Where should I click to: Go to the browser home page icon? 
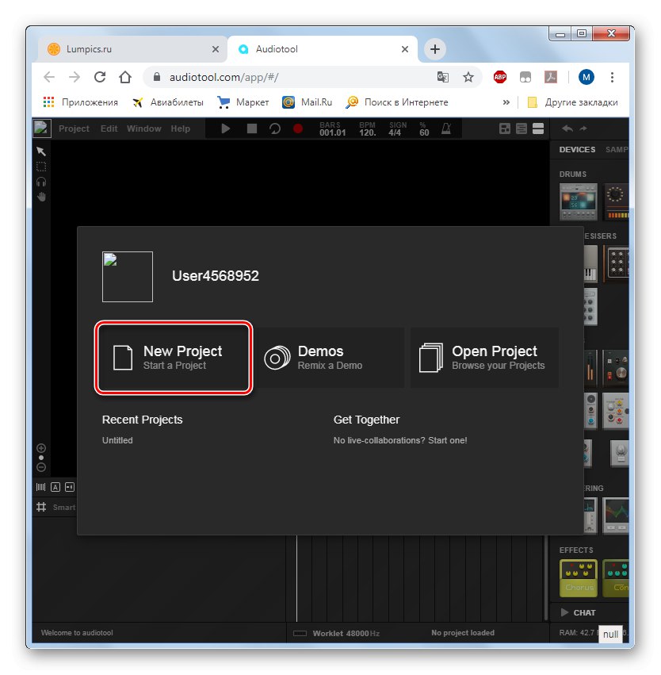(125, 77)
